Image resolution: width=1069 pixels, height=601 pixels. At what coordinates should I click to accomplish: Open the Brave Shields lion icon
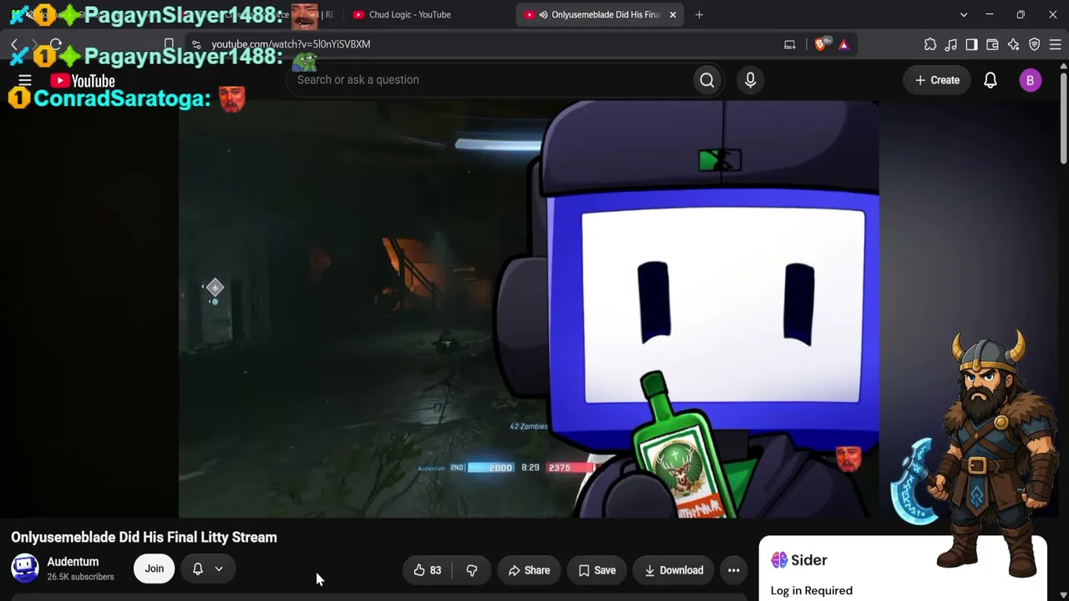[x=820, y=44]
